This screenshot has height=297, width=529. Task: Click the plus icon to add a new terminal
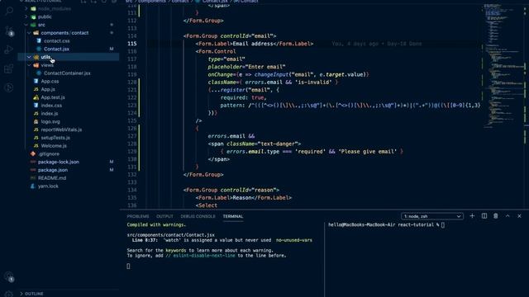point(472,216)
